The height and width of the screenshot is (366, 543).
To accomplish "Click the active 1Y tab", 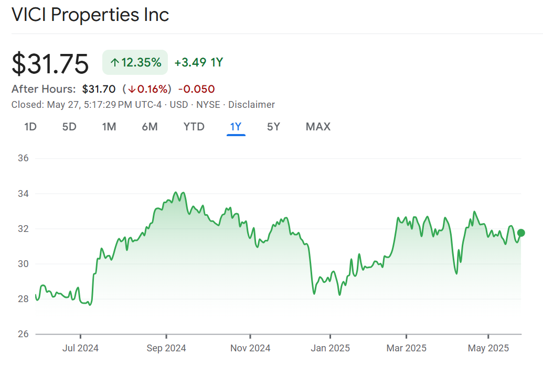I will point(236,127).
